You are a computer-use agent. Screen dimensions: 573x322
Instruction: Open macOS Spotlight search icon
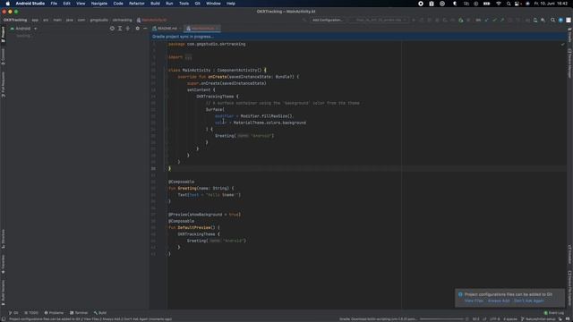pos(509,4)
